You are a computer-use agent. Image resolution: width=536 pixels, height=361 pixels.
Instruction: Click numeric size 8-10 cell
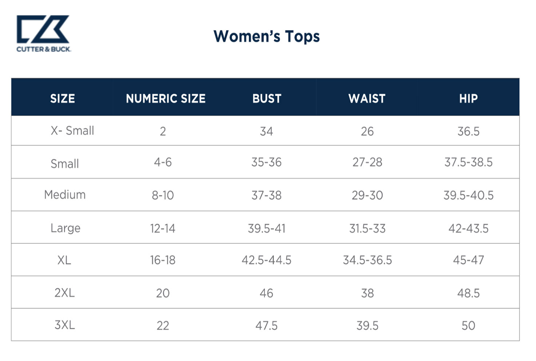coord(163,195)
